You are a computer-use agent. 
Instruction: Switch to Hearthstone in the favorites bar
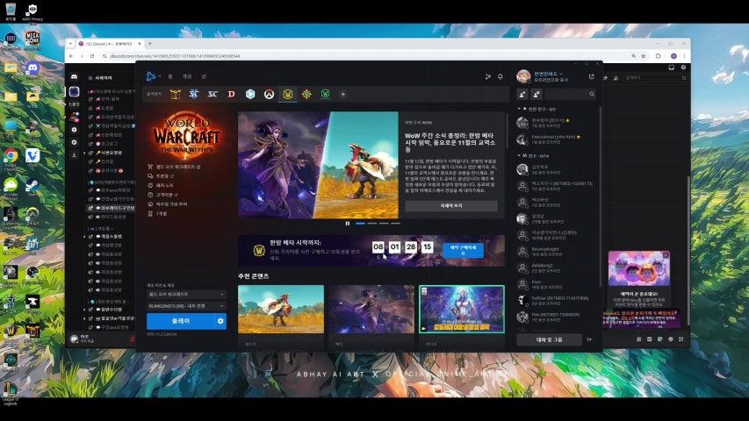[x=250, y=94]
